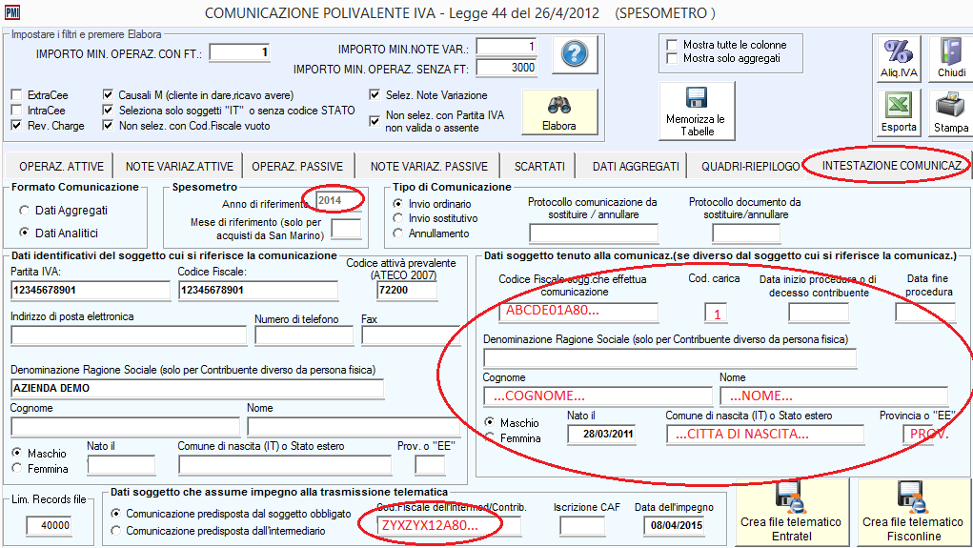Click Lim. Records file field

coord(49,526)
